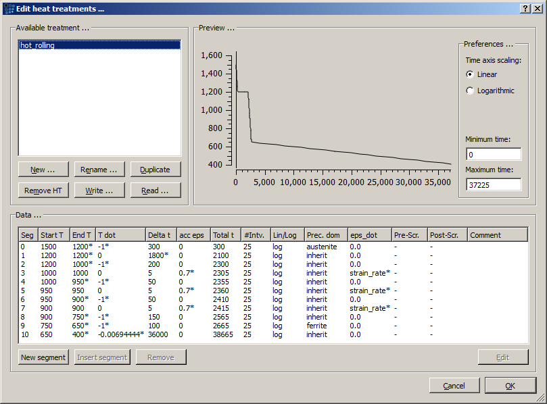Click the Maximum time input field

(493, 184)
